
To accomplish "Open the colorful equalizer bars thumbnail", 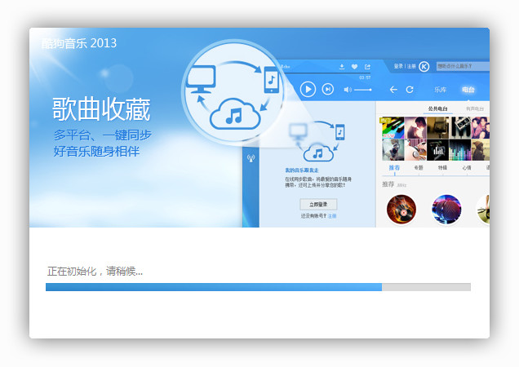I will 460,150.
